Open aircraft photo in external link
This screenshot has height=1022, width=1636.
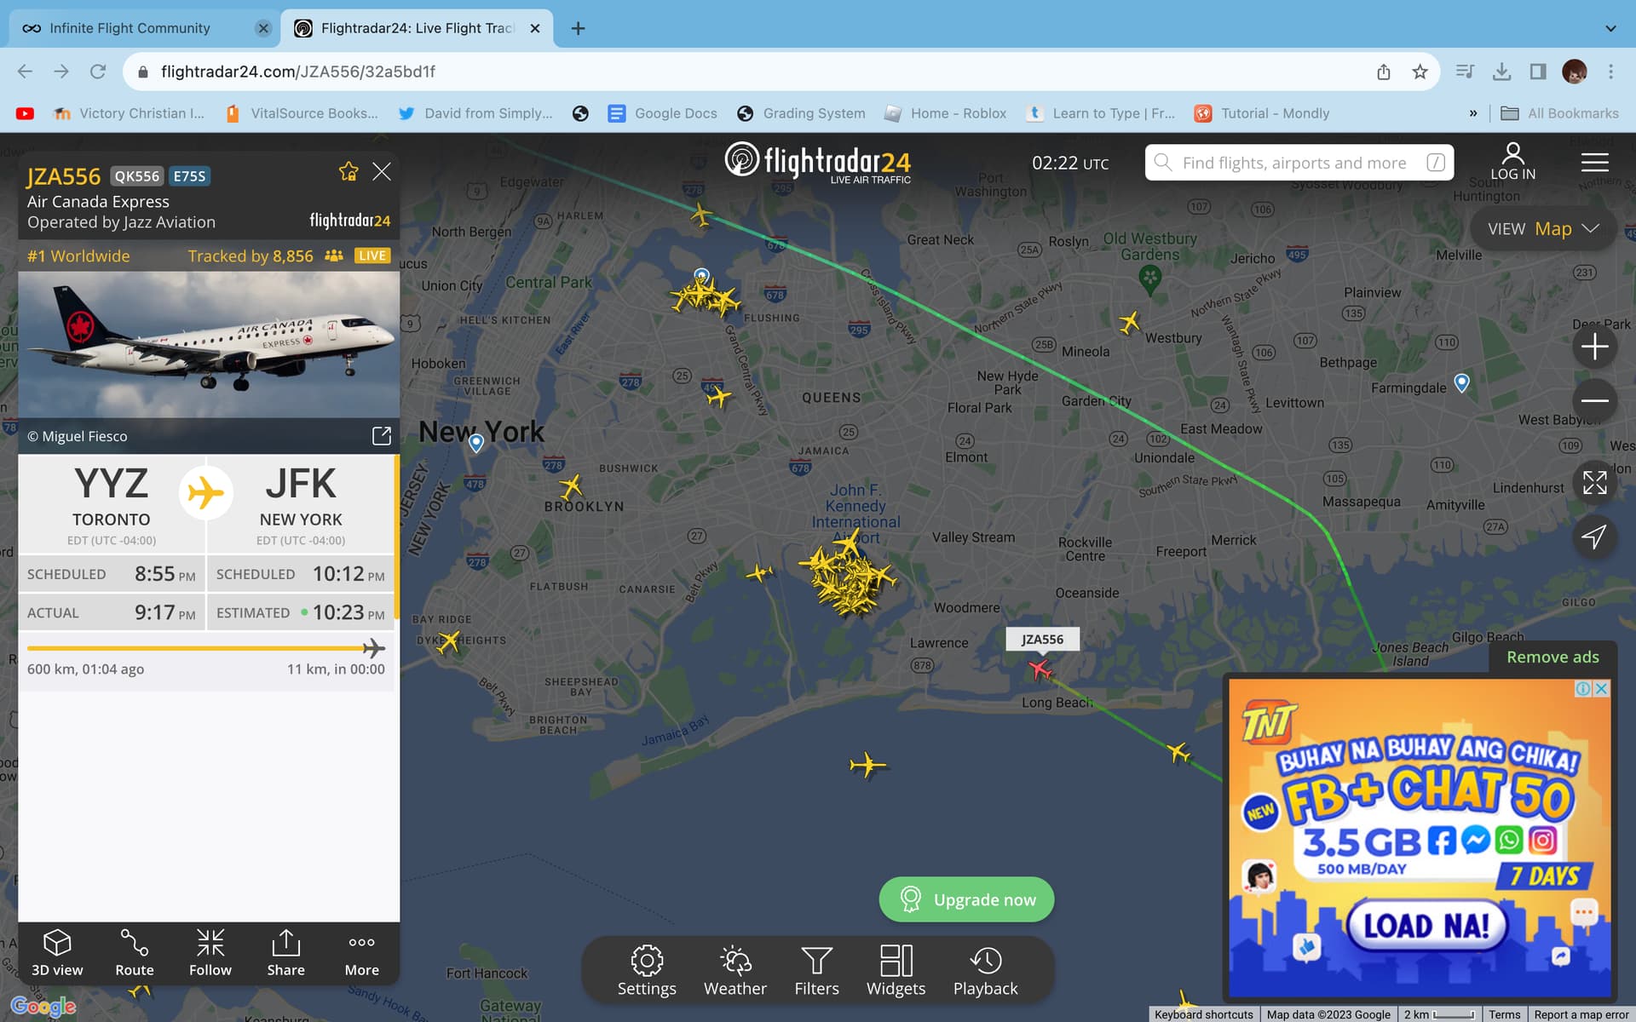tap(381, 436)
